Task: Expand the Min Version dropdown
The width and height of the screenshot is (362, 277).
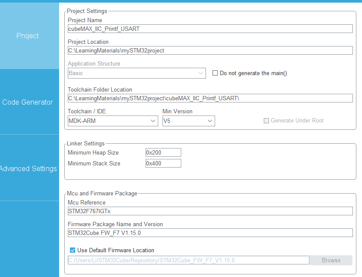Action: pyautogui.click(x=189, y=121)
